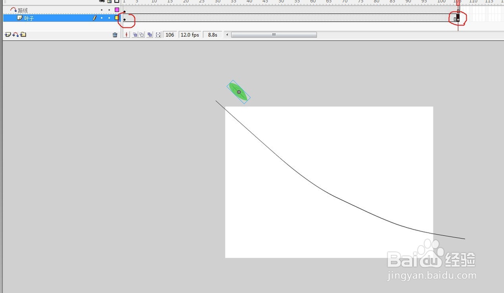This screenshot has width=504, height=293.
Task: Click the red playhead at frame 106
Action: (458, 2)
